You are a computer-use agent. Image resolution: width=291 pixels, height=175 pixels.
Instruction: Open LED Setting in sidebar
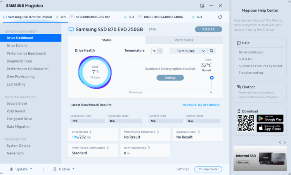click(x=16, y=85)
